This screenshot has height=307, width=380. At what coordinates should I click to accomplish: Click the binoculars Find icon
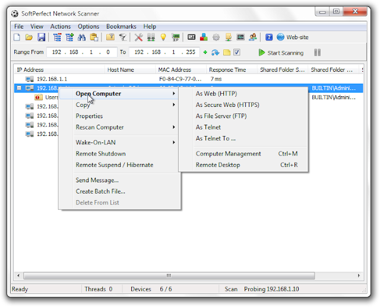pyautogui.click(x=82, y=37)
